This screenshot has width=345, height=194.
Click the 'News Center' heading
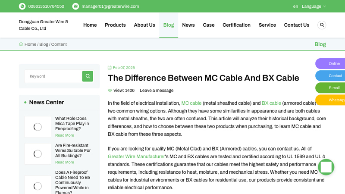pos(47,102)
